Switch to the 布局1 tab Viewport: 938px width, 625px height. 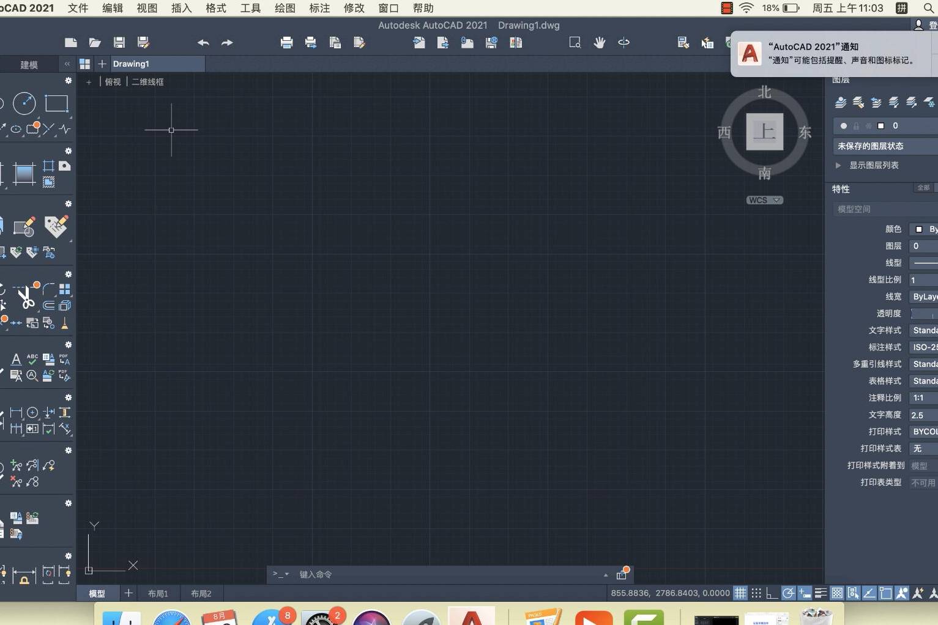(x=158, y=593)
